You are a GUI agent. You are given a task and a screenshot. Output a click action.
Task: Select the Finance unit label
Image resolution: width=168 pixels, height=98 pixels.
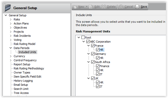105,66
